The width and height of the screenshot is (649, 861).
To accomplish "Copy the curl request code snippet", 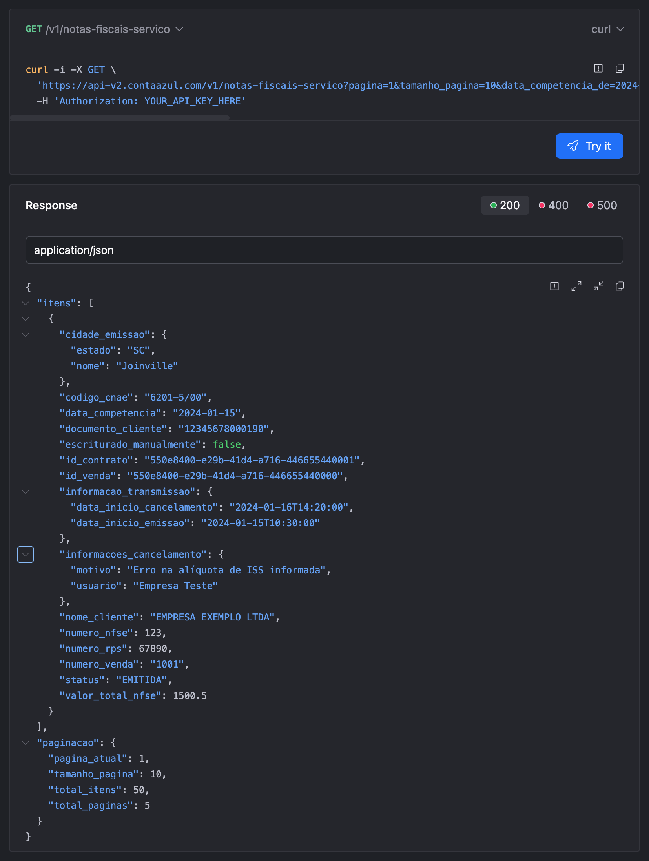I will pos(620,68).
